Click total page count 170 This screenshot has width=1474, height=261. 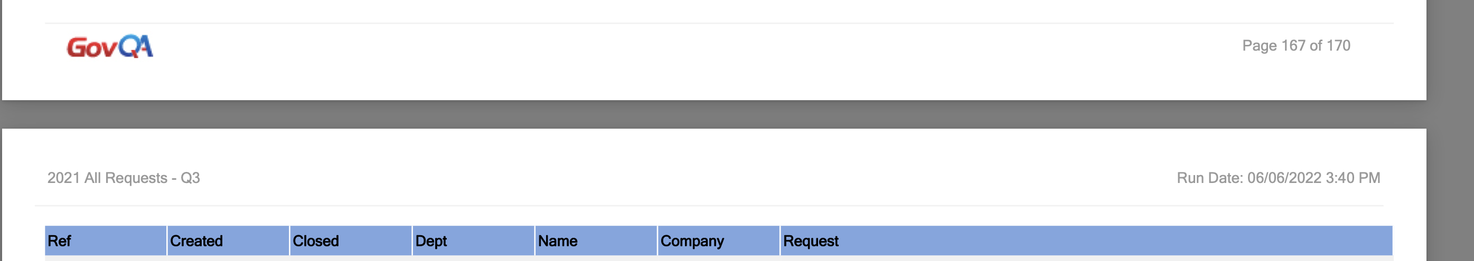1338,46
